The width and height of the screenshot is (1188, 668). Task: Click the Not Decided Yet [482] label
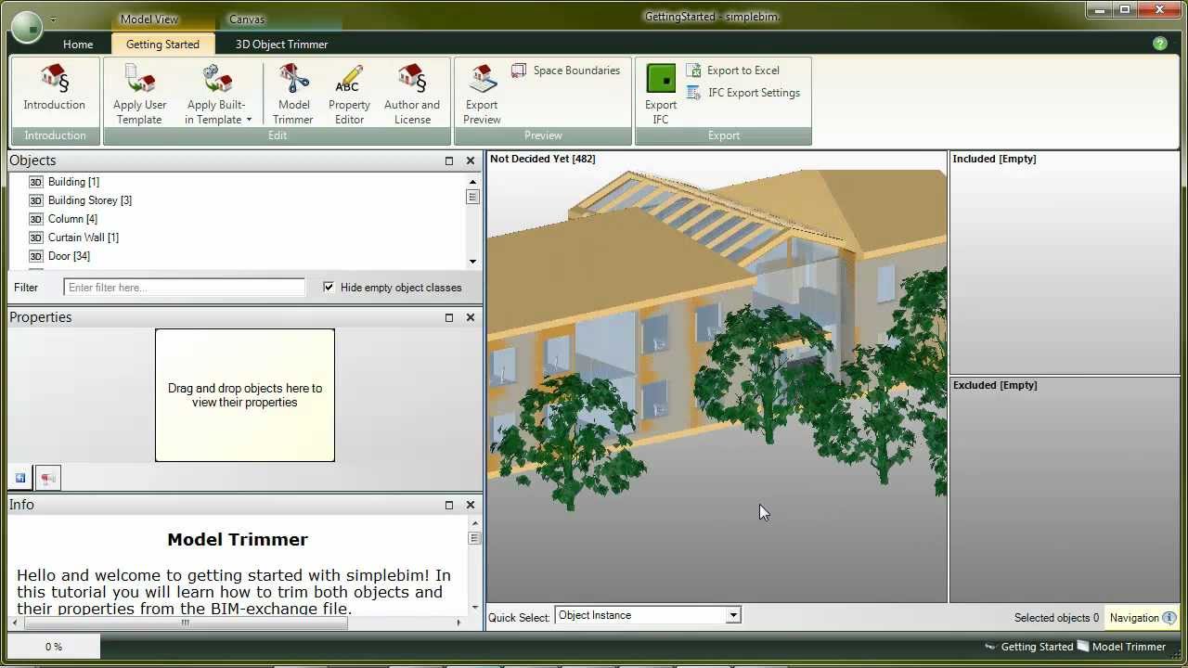(543, 159)
